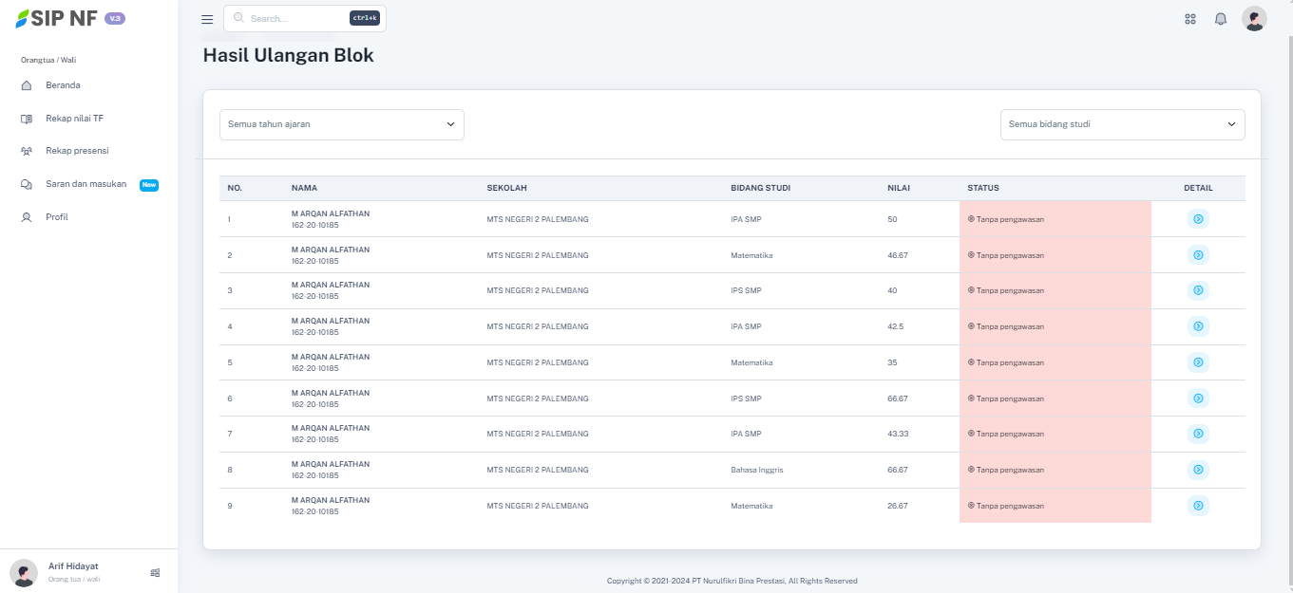
Task: Click the SIP NF logo
Action: click(57, 19)
